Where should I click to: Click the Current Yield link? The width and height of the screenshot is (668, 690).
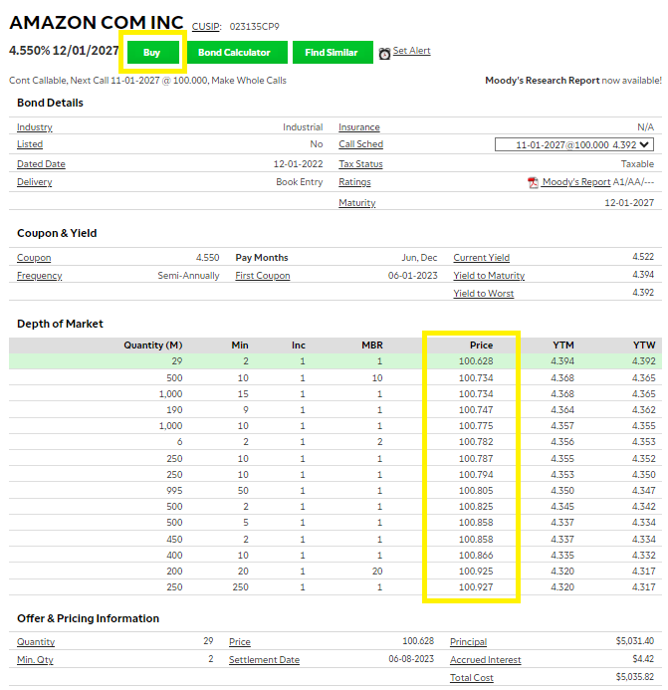click(x=482, y=258)
